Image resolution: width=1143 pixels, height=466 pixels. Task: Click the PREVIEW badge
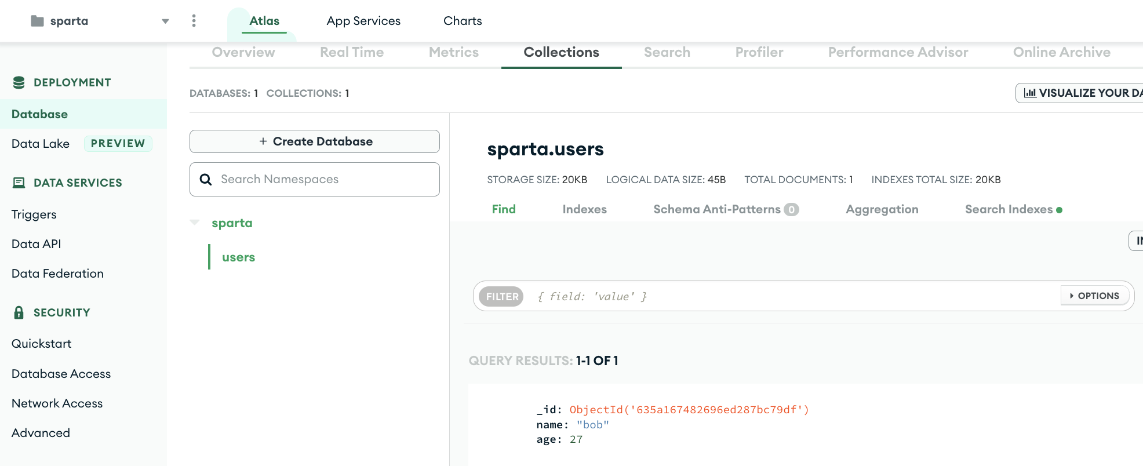(118, 144)
